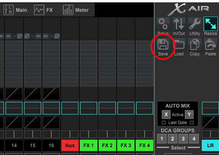
Task: Select the red Aux channel label
Action: tap(70, 145)
